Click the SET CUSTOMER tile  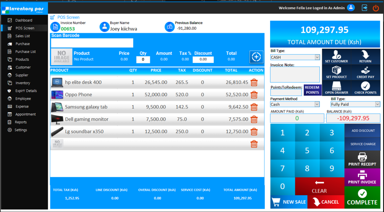click(x=336, y=56)
